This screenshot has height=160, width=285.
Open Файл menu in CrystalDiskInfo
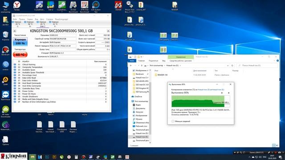click(x=15, y=19)
